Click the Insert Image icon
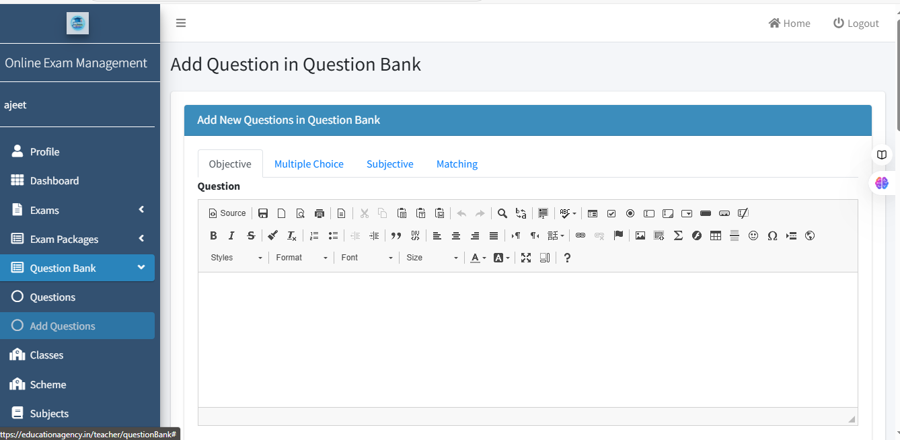 point(640,235)
